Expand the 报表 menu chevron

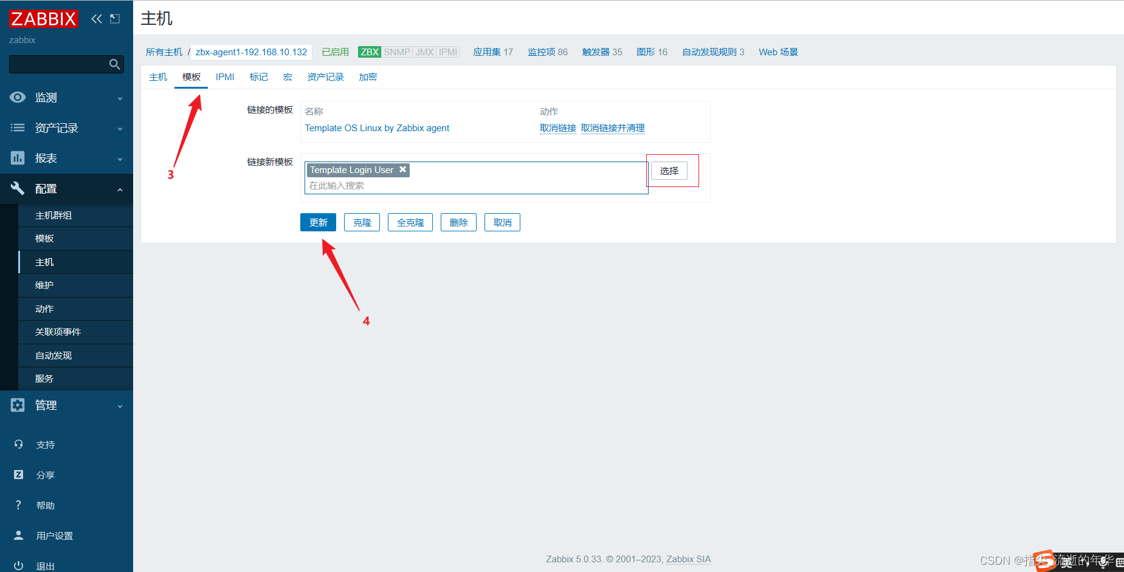(x=120, y=159)
